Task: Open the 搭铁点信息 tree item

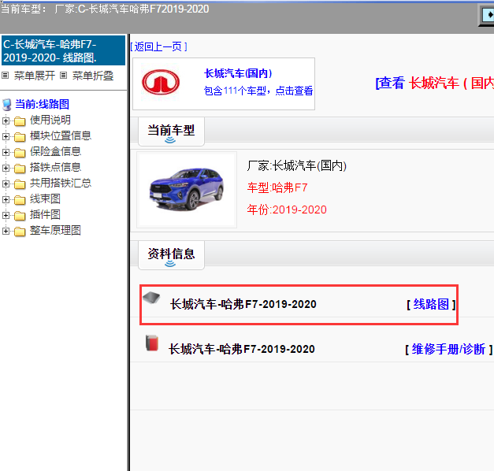Action: [x=55, y=167]
